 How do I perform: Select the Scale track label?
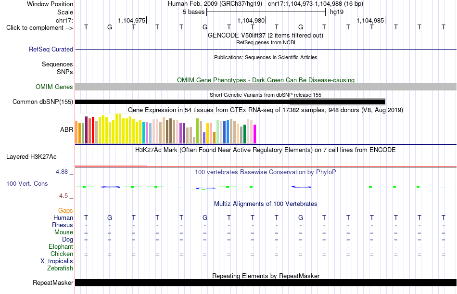[65, 12]
